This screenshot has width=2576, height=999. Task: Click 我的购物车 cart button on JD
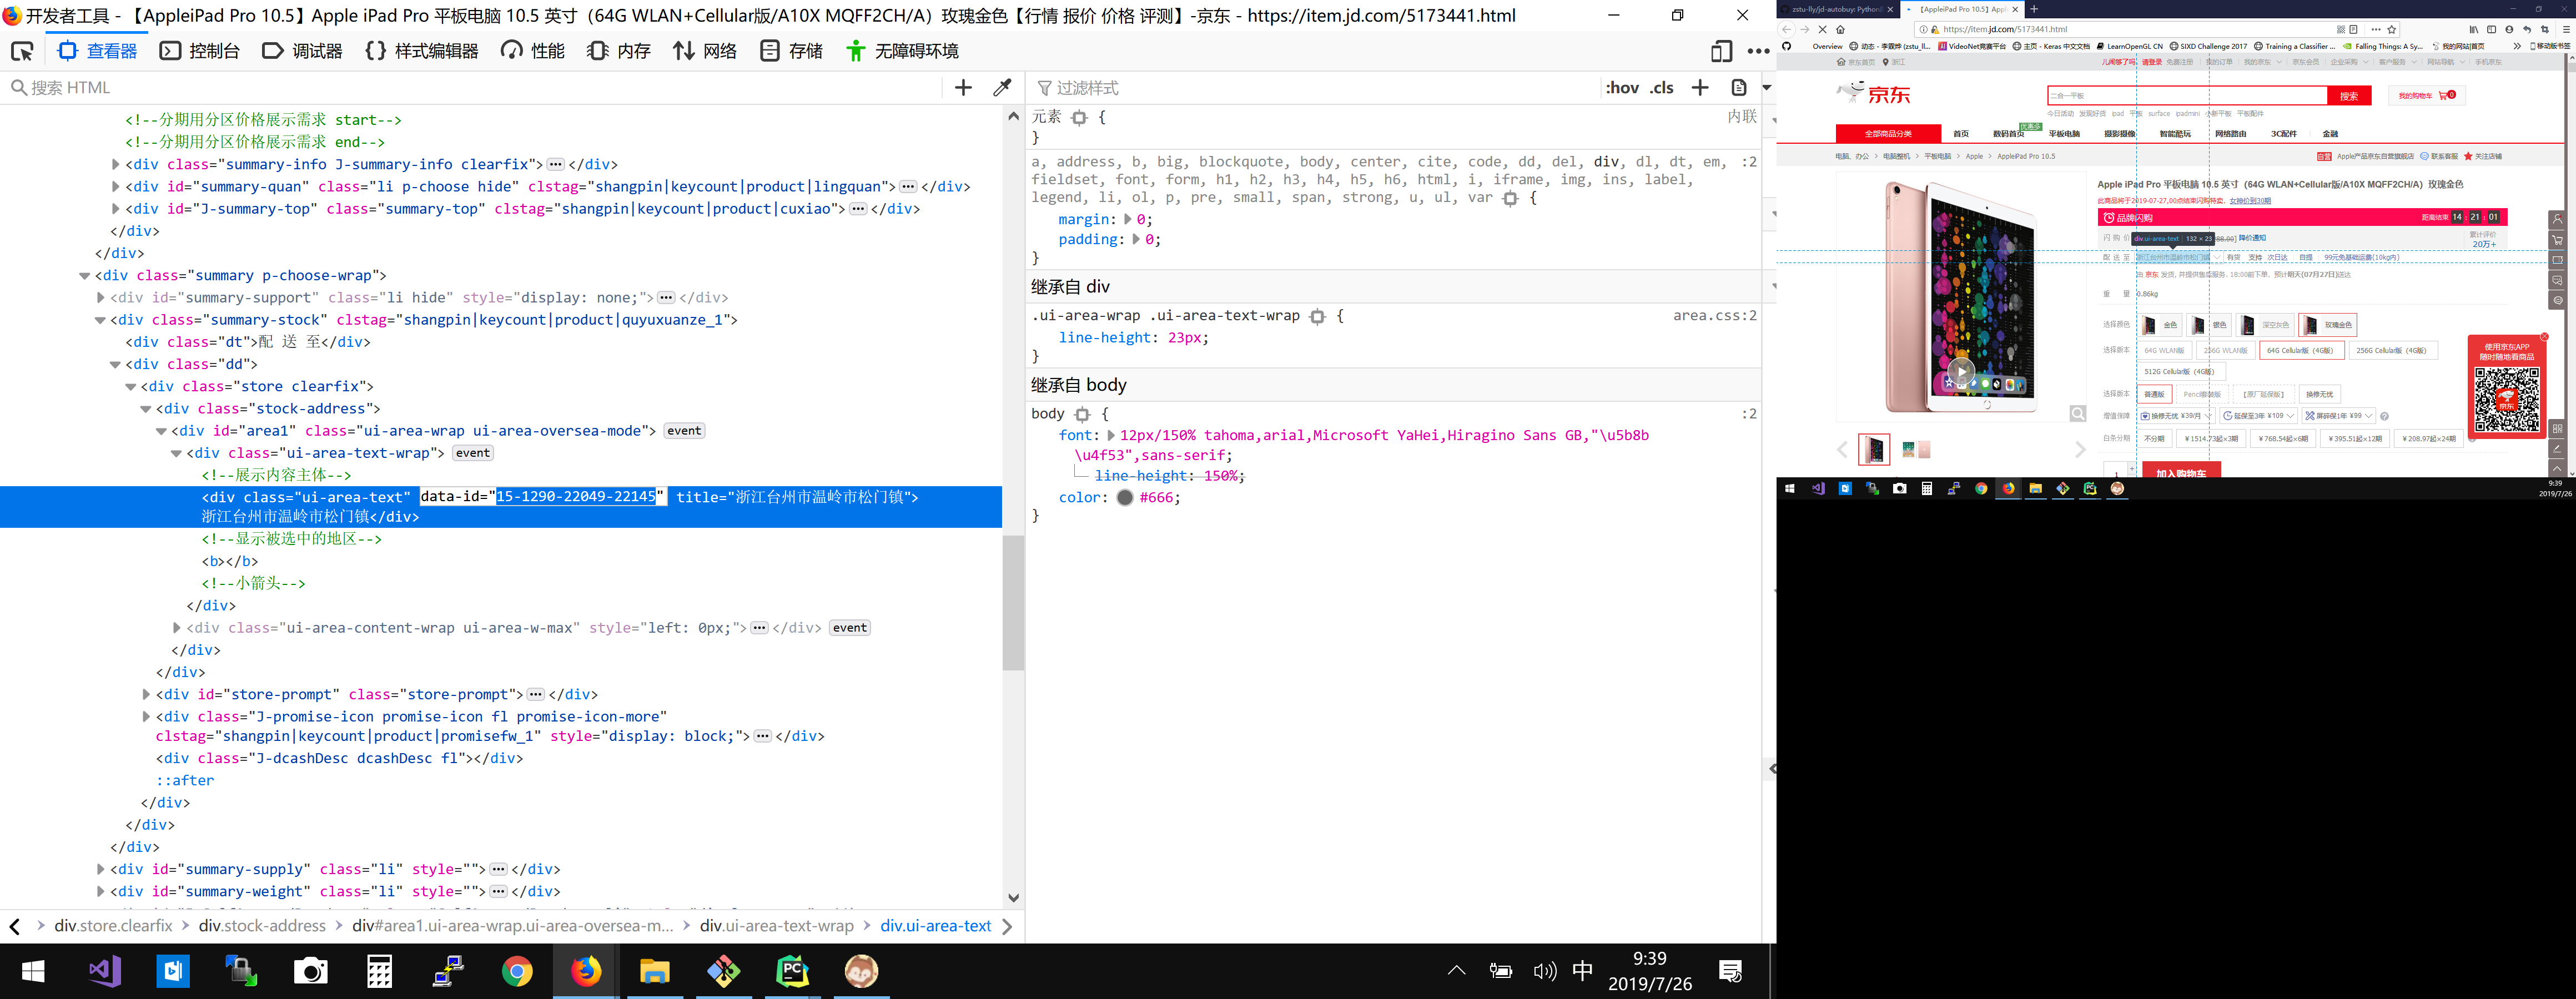[2427, 96]
